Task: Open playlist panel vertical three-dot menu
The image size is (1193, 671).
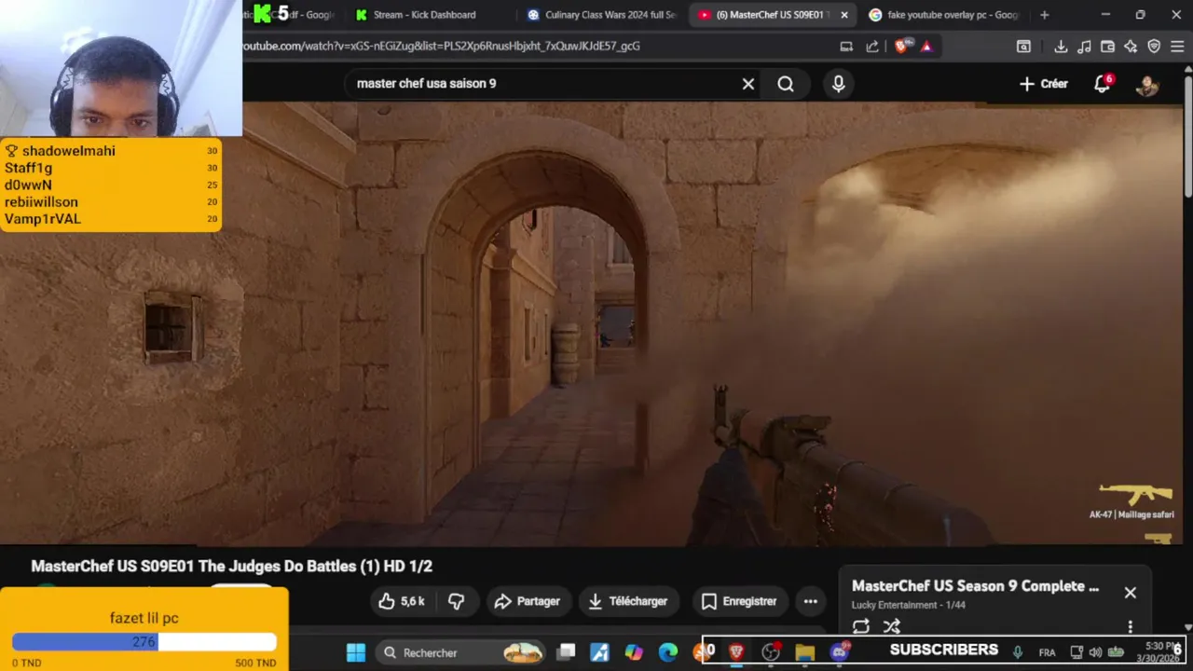Action: [x=1130, y=626]
